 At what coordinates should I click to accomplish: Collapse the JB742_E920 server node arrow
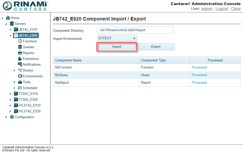[x=10, y=36]
